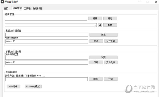
Task: Open the CMD终端 button
Action: tap(14, 87)
